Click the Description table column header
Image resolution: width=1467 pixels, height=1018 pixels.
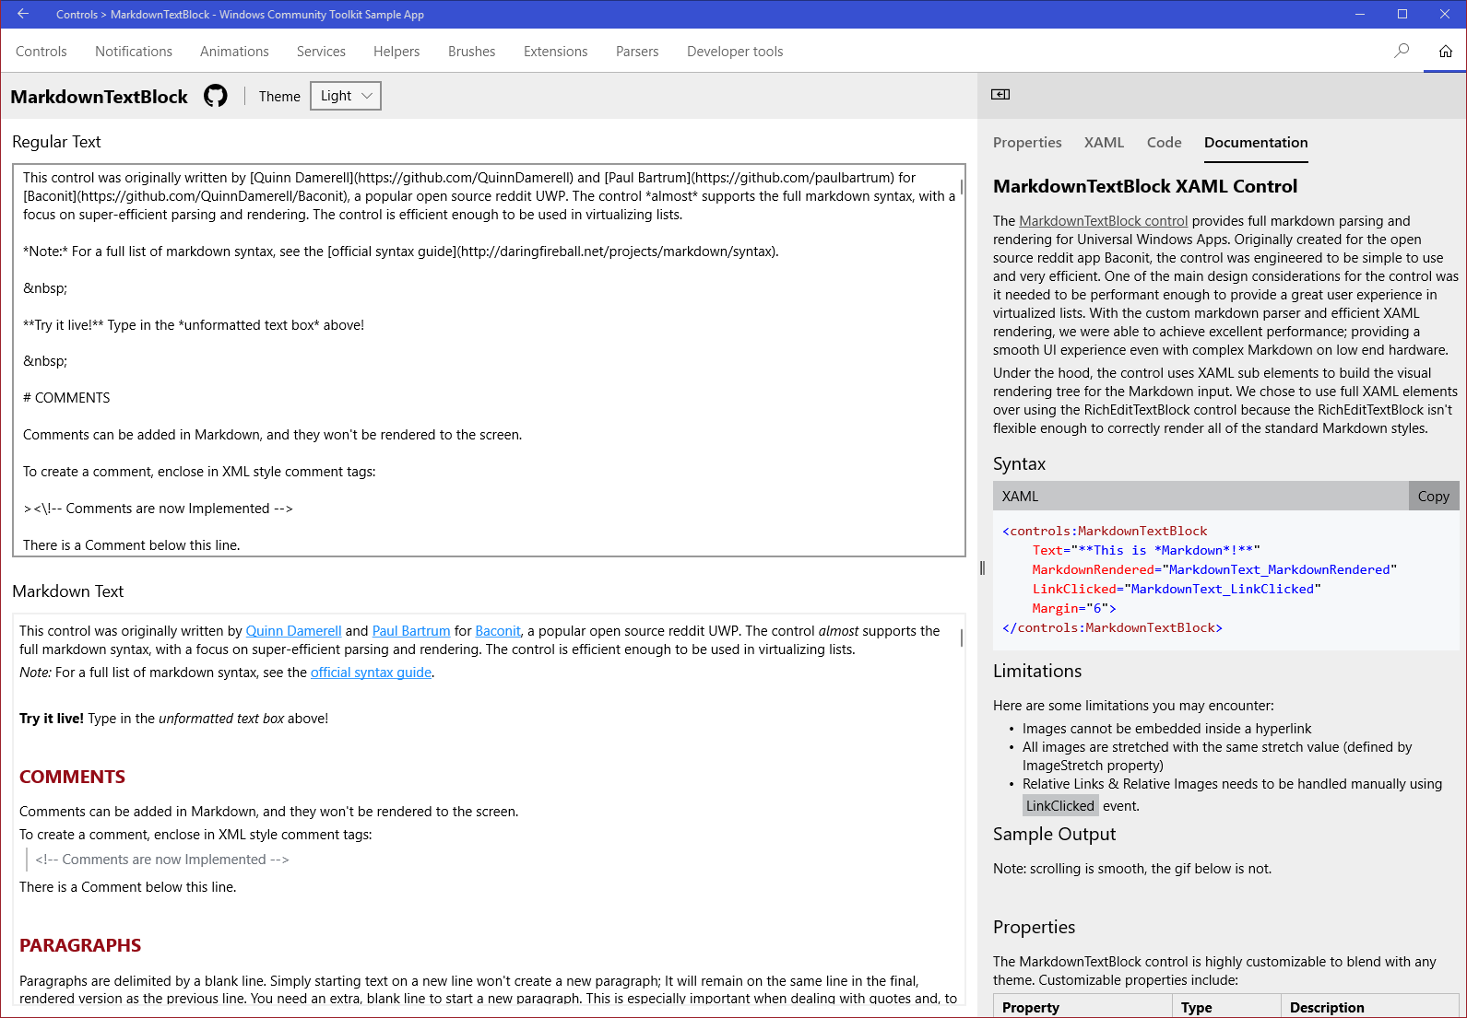(x=1370, y=1007)
